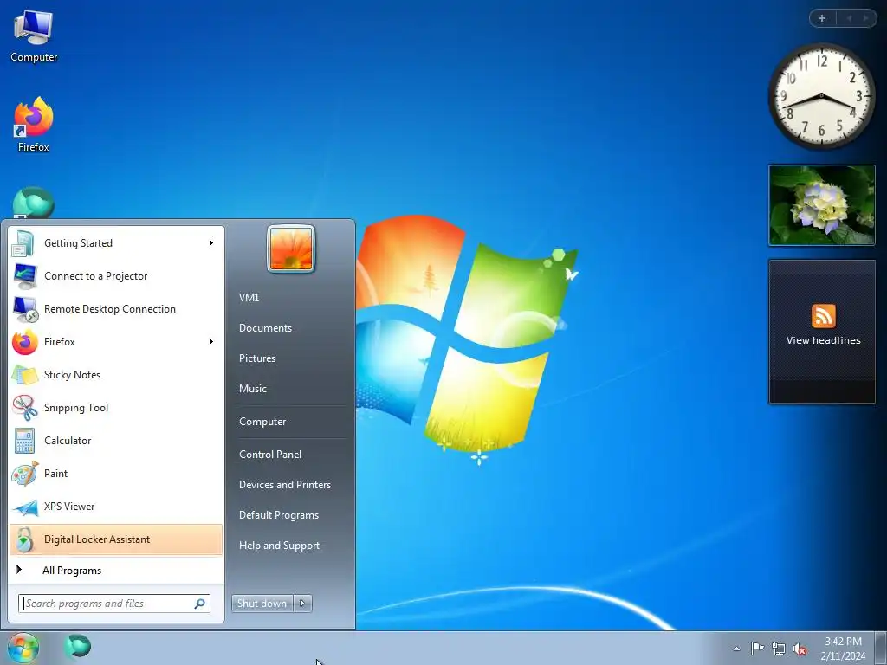Open Computer from Start menu right pane
The width and height of the screenshot is (887, 665).
tap(262, 422)
